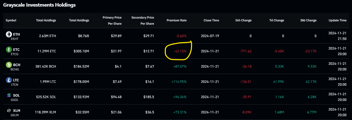Click the Solana SOL coin icon
Screen dimensions: 352x120
tap(9, 95)
